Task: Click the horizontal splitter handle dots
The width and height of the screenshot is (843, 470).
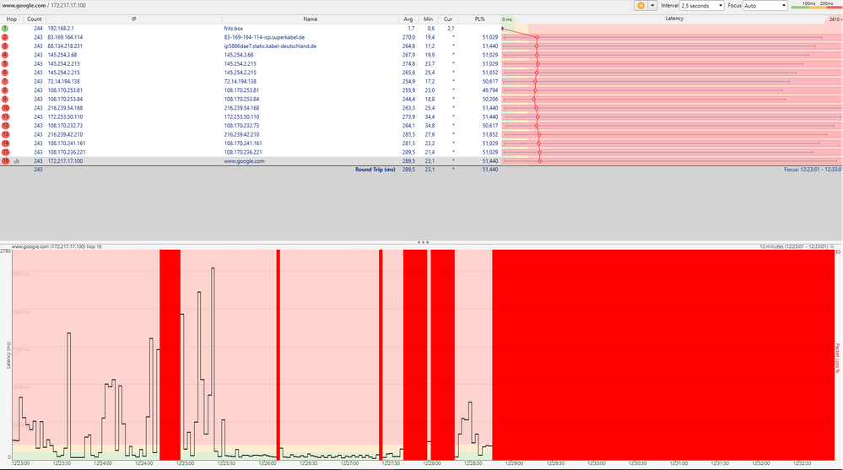Action: (423, 242)
